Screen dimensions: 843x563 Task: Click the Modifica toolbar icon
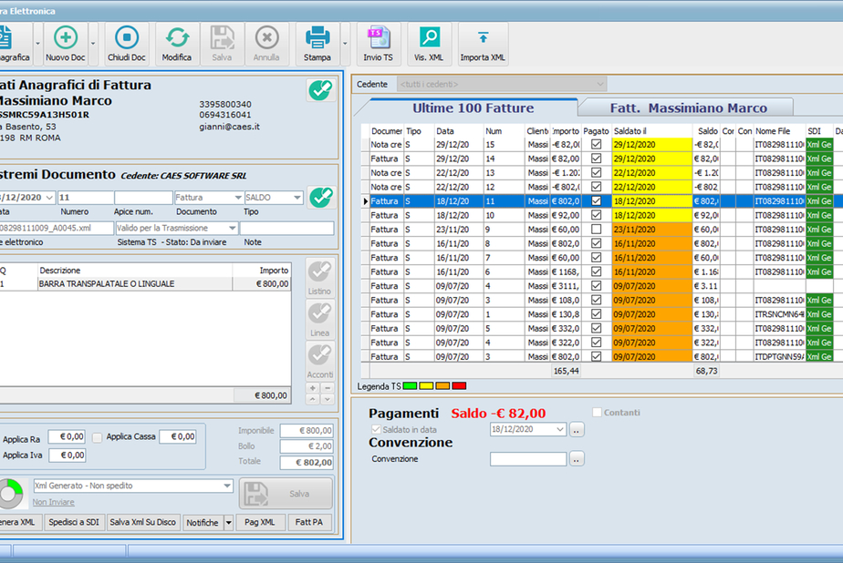[176, 38]
